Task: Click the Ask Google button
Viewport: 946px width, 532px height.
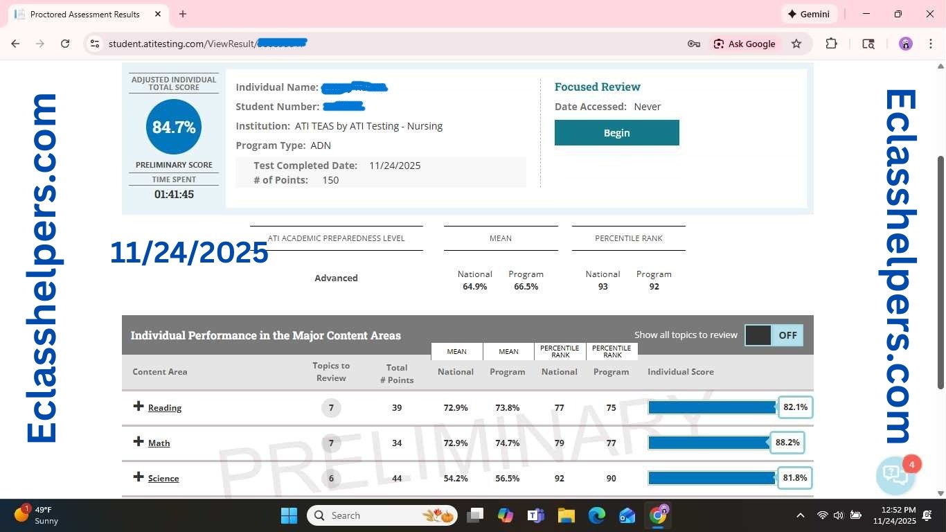Action: (x=744, y=44)
